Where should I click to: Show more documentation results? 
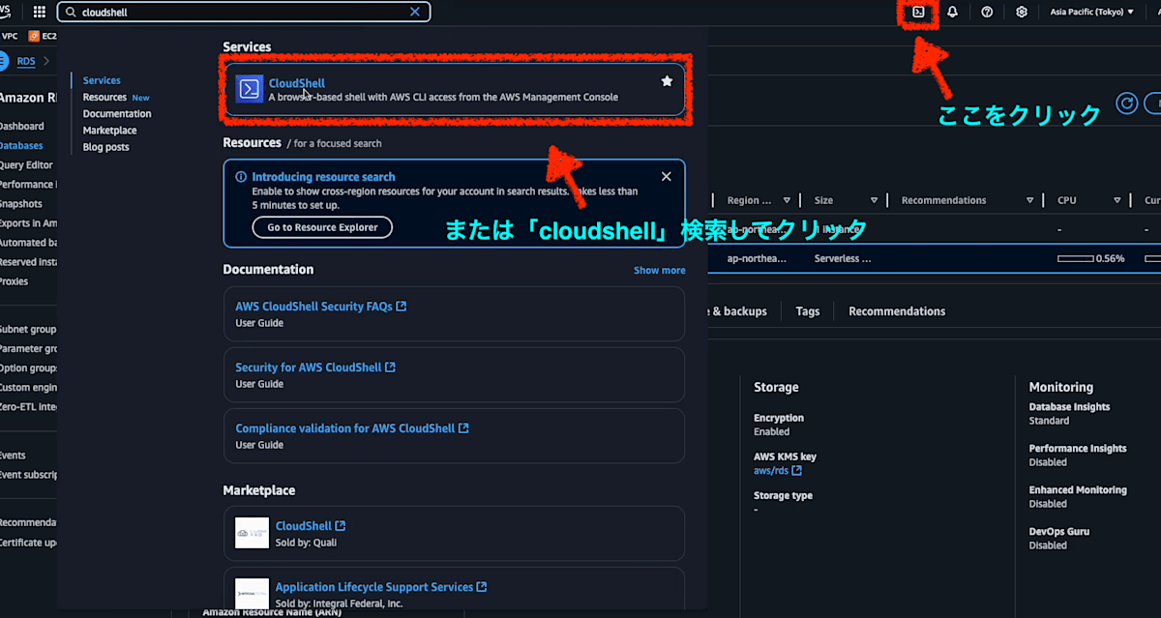point(660,271)
